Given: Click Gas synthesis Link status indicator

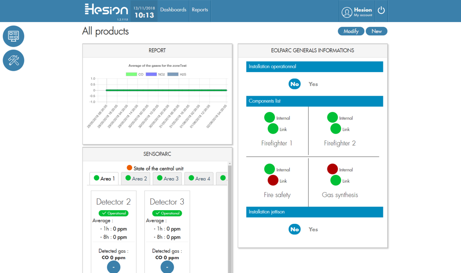Looking at the screenshot, I should (336, 180).
